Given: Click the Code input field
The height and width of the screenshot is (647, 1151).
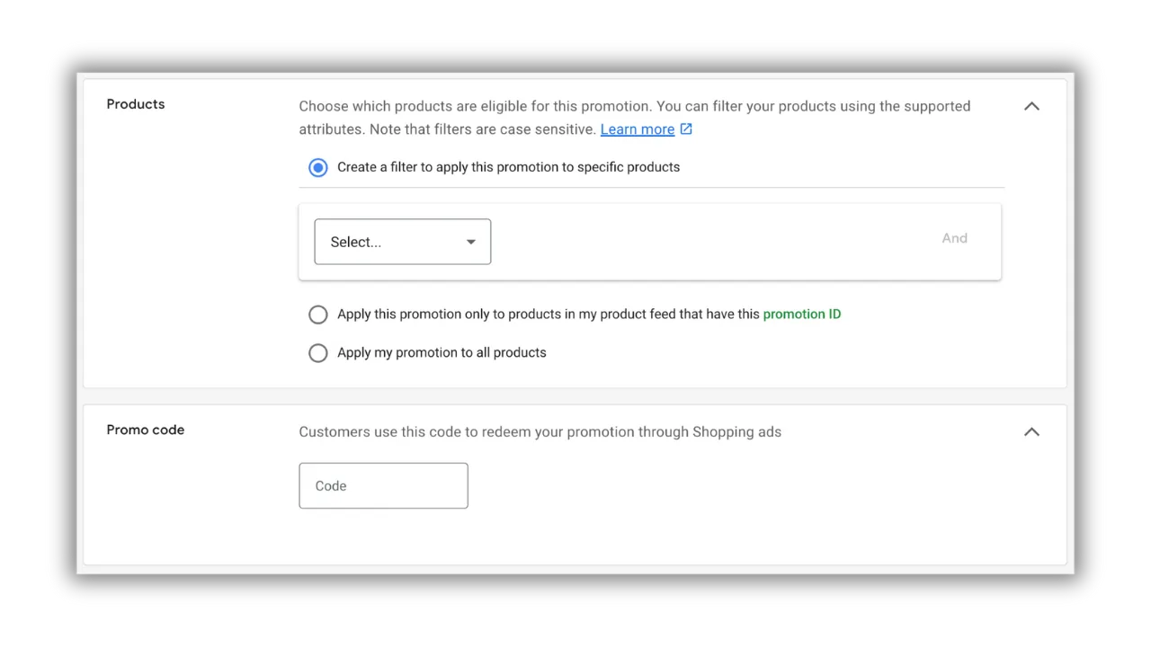Looking at the screenshot, I should click(x=384, y=486).
